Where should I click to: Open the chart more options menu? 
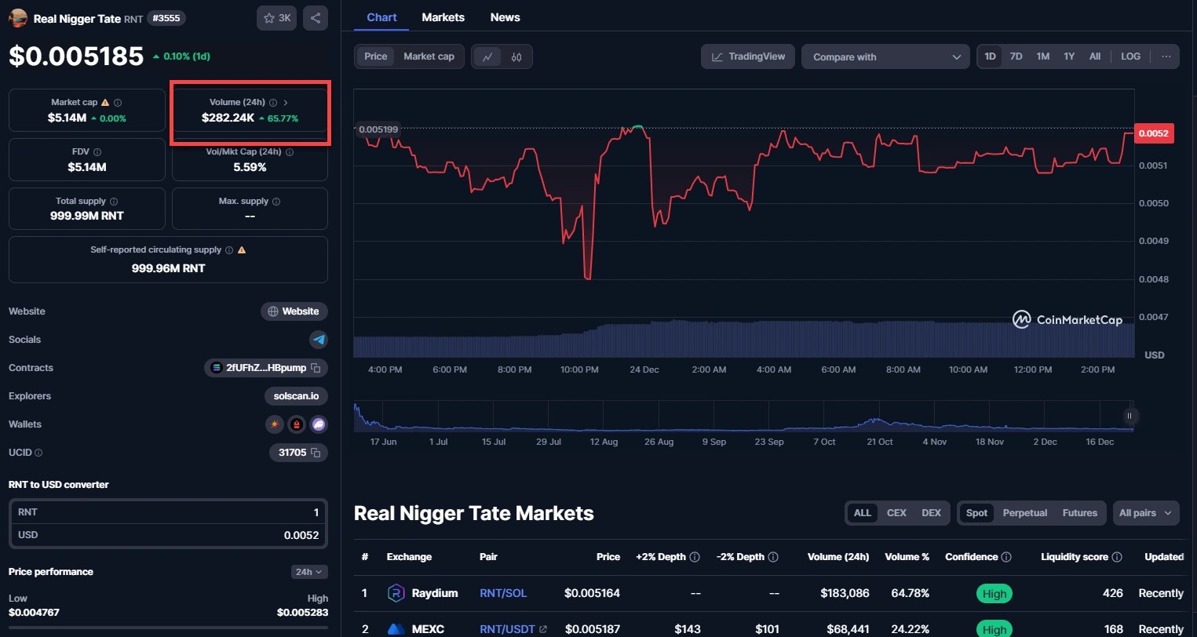(x=1166, y=56)
